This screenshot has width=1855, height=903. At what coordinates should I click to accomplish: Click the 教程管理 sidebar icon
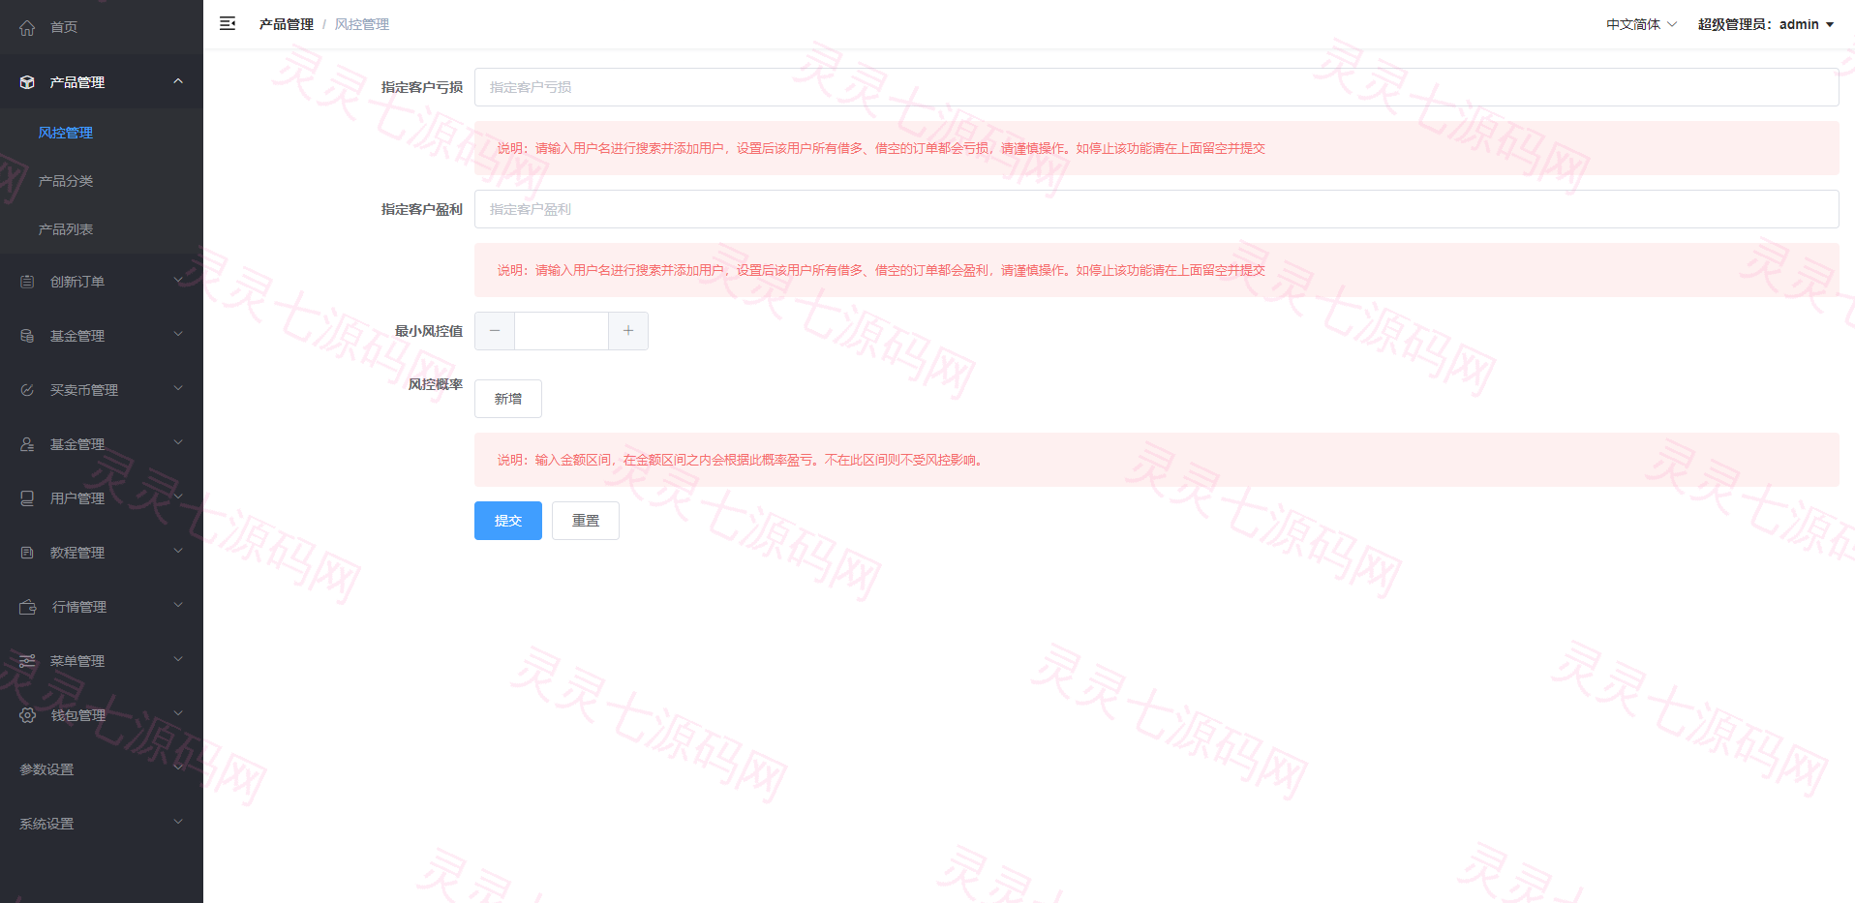click(27, 553)
